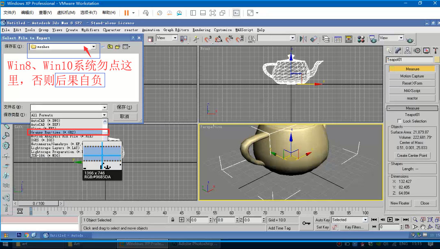The image size is (440, 249).
Task: Click the Motion Capture utility button
Action: click(412, 76)
